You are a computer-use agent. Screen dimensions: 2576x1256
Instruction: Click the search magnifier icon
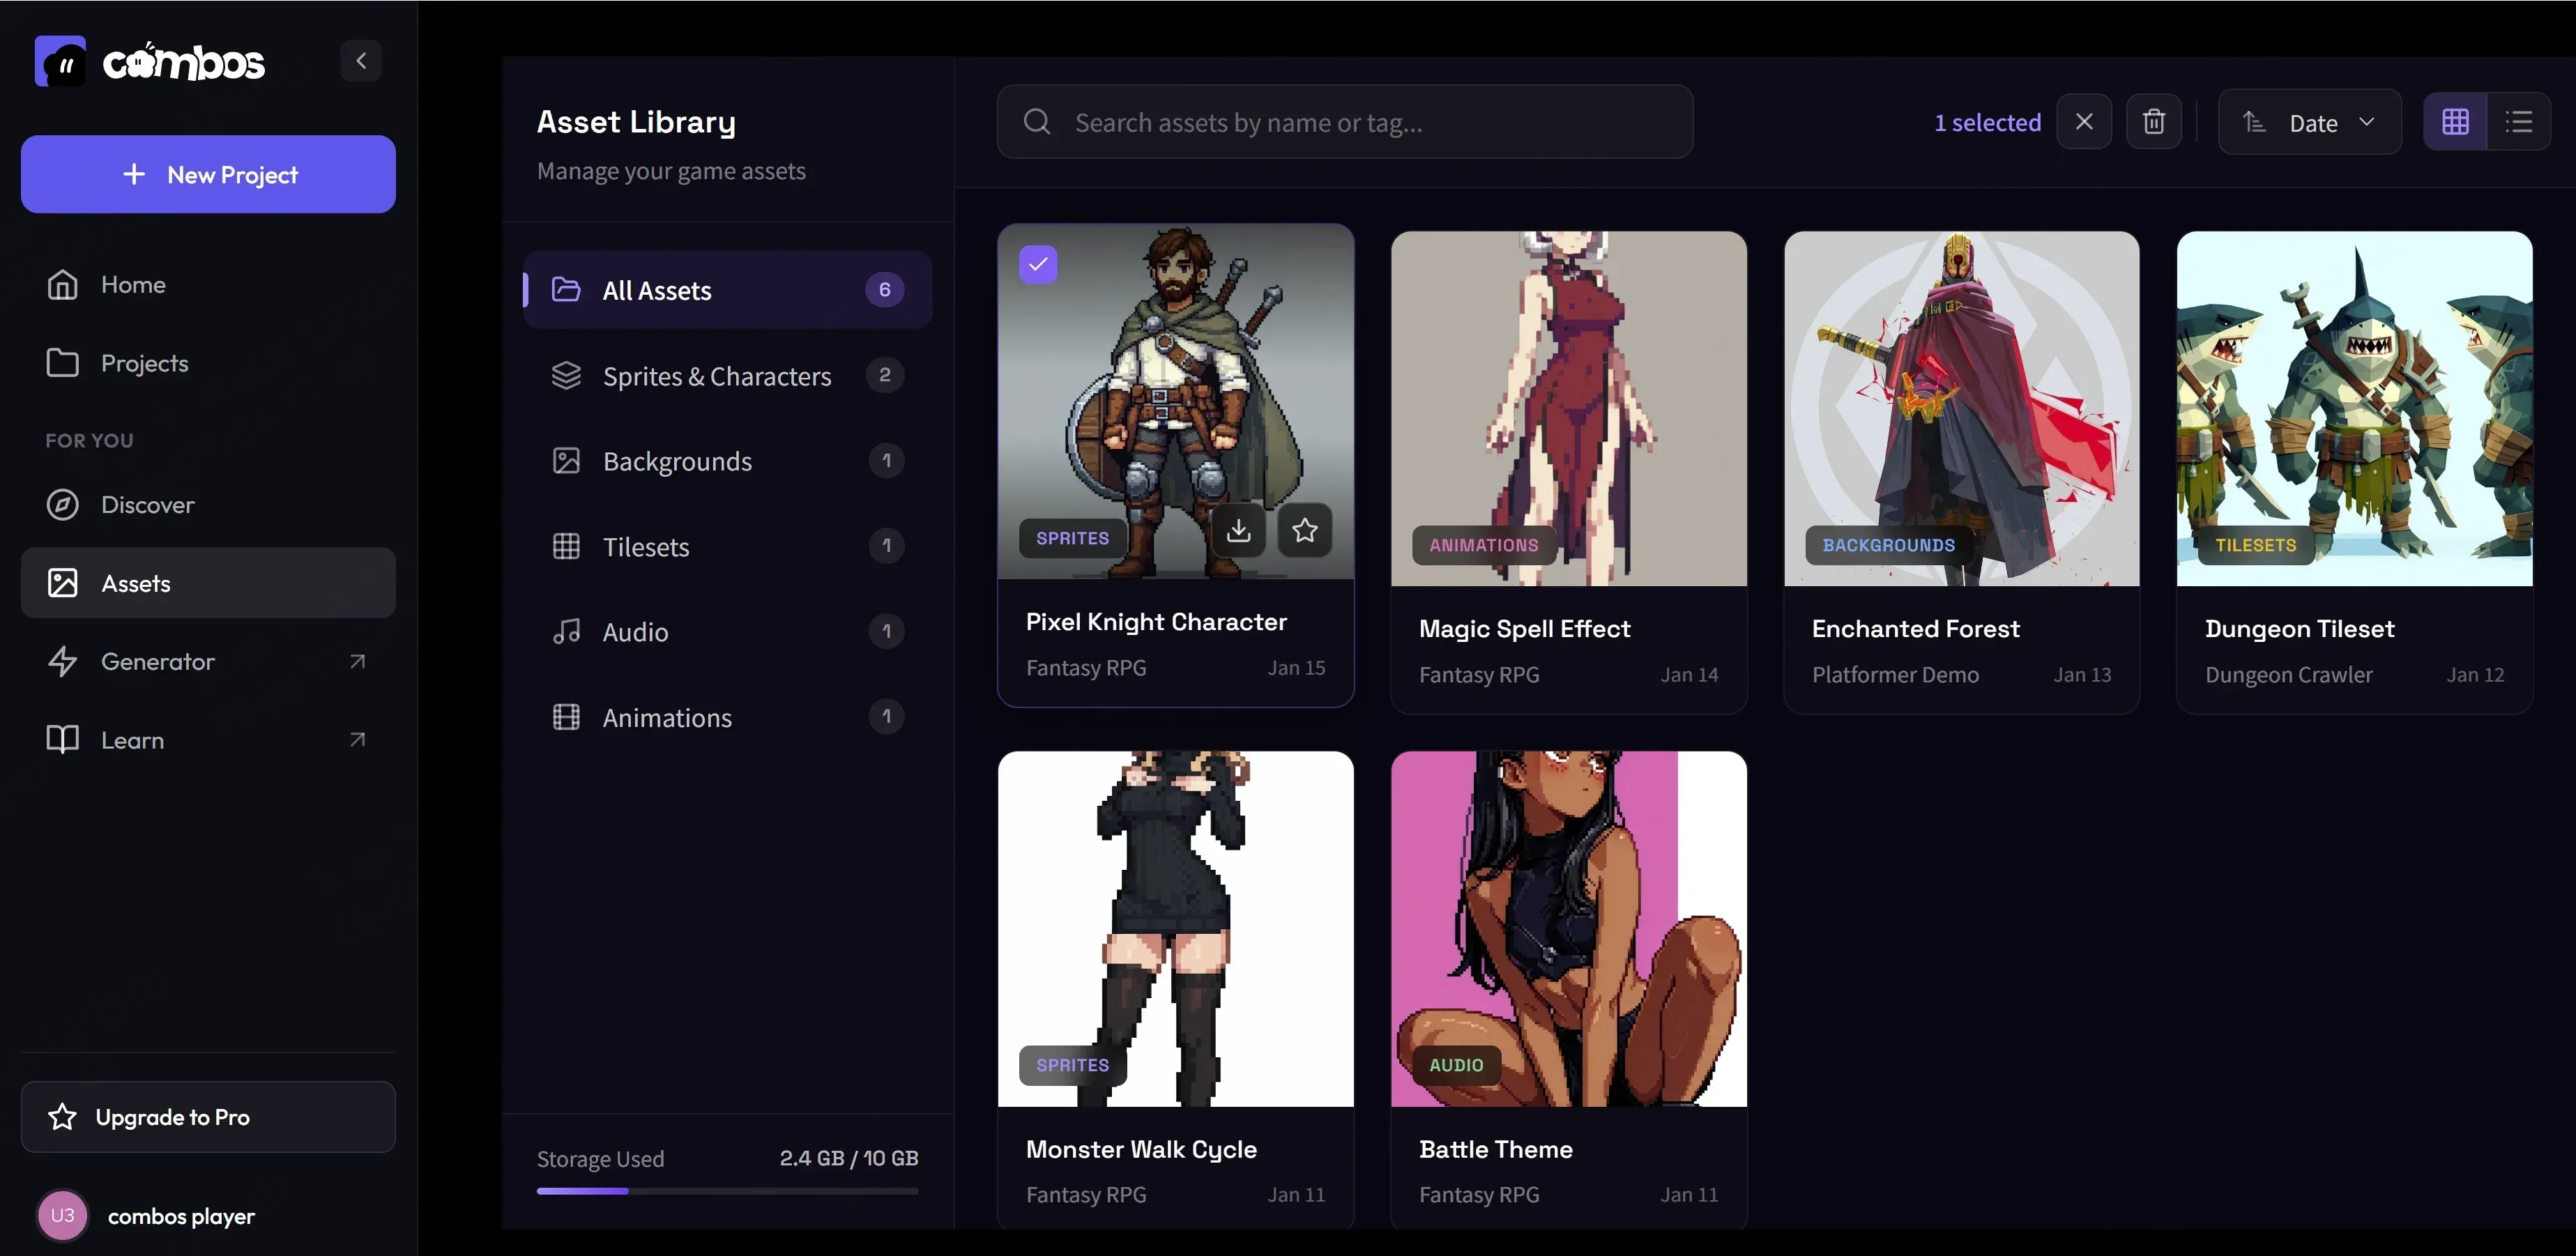(x=1037, y=122)
